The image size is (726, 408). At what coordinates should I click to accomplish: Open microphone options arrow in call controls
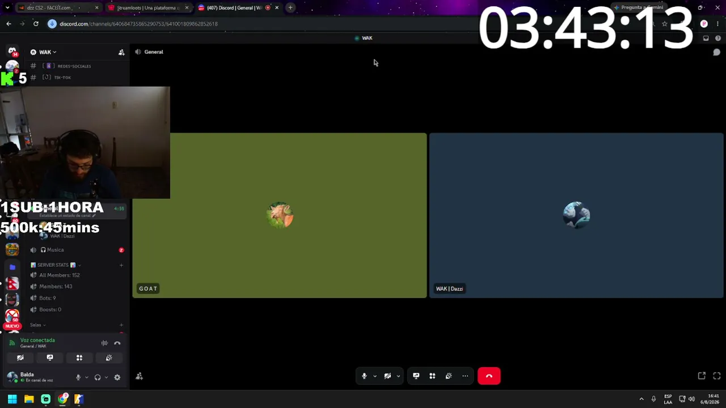374,376
